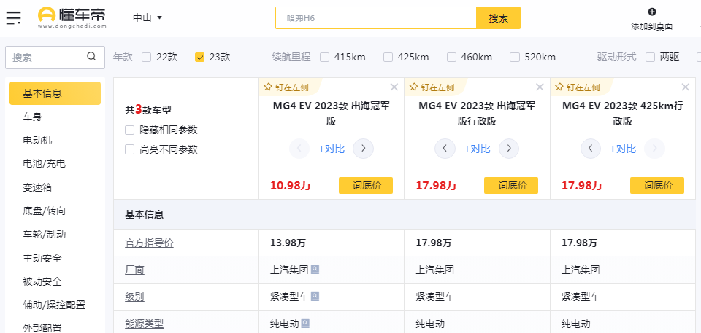The width and height of the screenshot is (701, 333).
Task: Remove the 出海冠军版行政版 column with X
Action: point(540,87)
